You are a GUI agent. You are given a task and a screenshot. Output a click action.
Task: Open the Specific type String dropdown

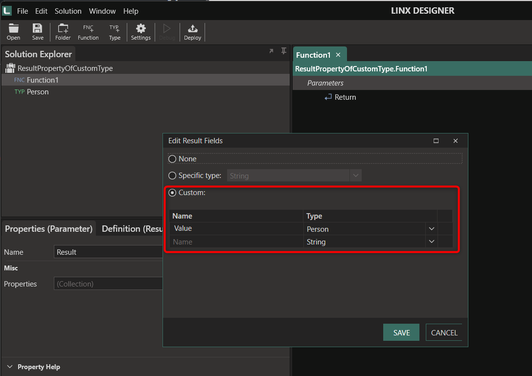point(356,176)
